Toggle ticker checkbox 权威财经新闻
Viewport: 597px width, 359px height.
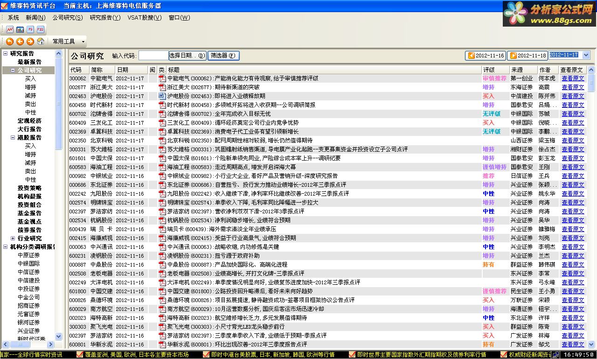504,355
